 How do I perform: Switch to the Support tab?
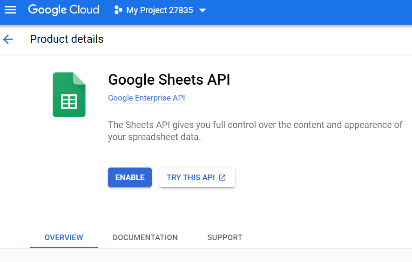pyautogui.click(x=224, y=237)
